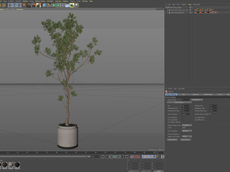Open Input Color Profile dropdown
This screenshot has height=172, width=230.
[x=187, y=137]
